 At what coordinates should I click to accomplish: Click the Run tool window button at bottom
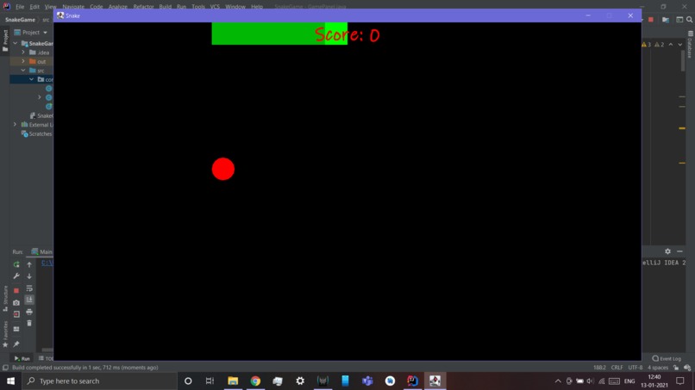pos(22,358)
